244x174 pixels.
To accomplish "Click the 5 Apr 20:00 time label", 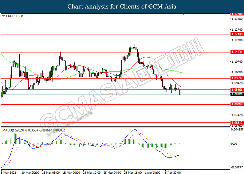I will click(x=173, y=173).
